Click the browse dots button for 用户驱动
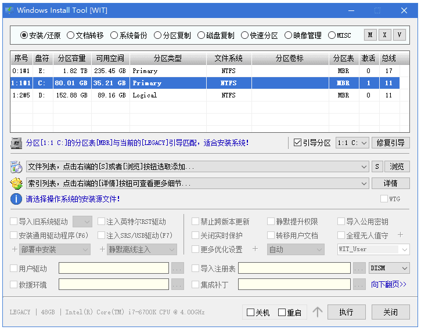This screenshot has width=421, height=330. tap(177, 269)
